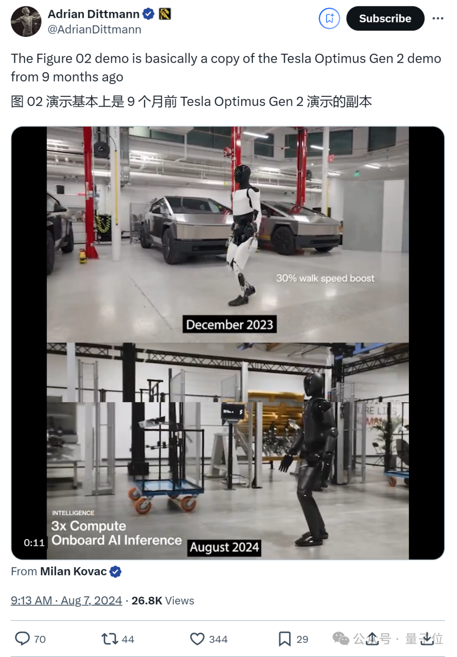Click the download icon at bottom right
Screen dimensions: 458x657
[427, 638]
